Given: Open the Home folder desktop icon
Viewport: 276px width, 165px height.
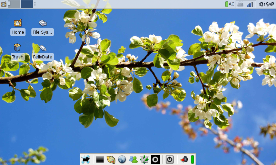Looking at the screenshot, I should pos(18,23).
